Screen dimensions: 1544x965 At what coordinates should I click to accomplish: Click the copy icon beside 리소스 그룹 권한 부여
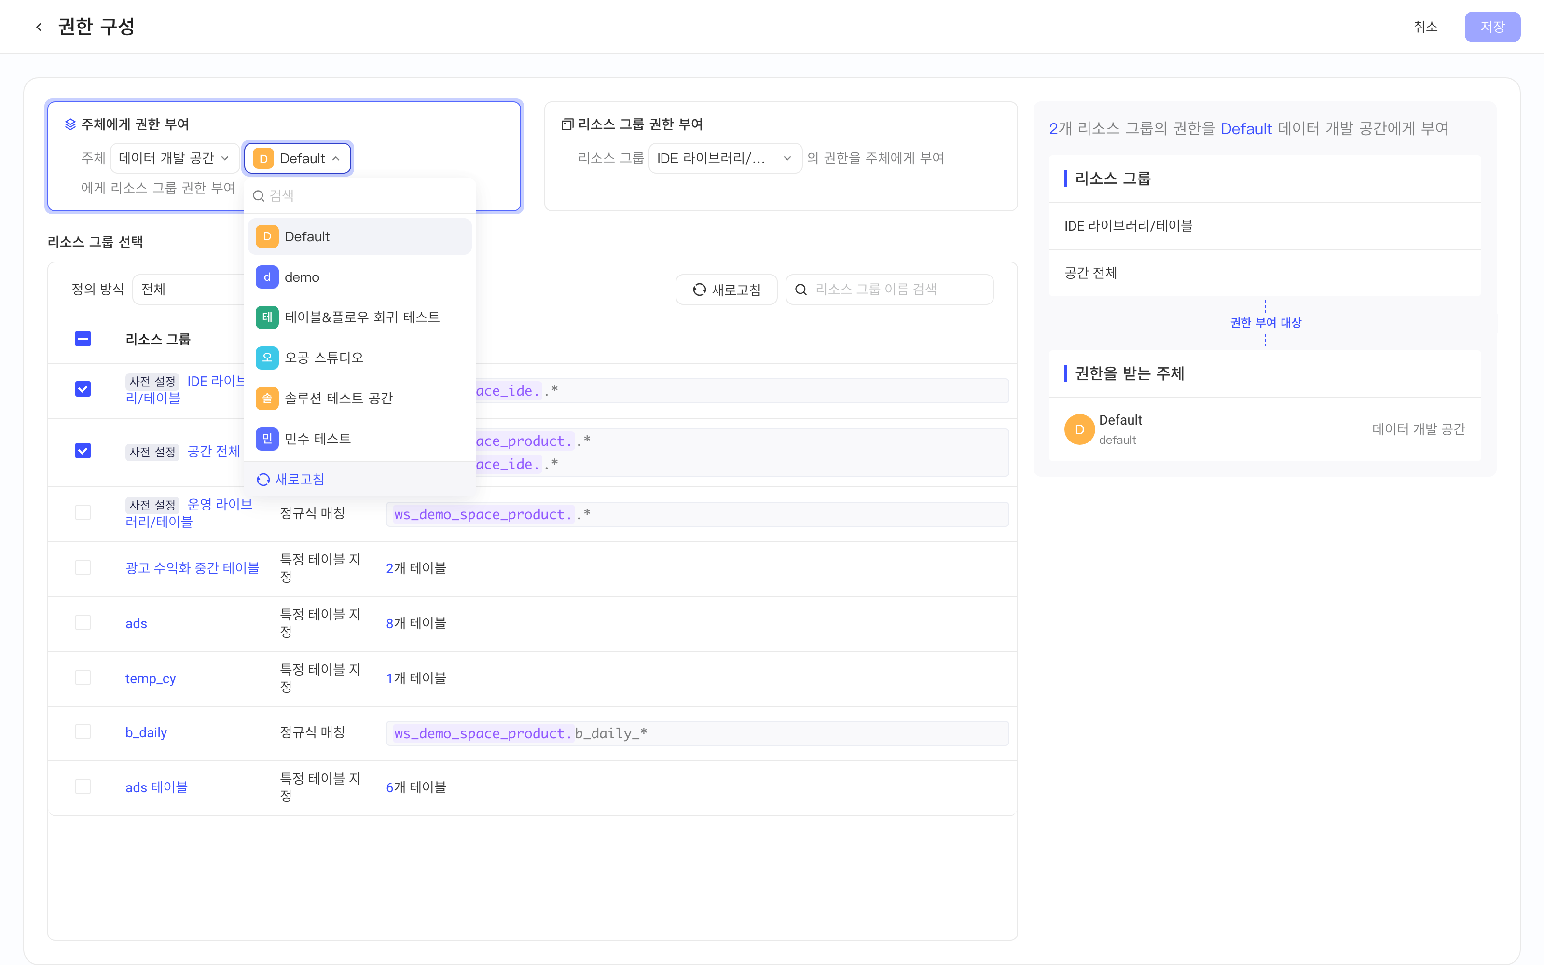(566, 124)
